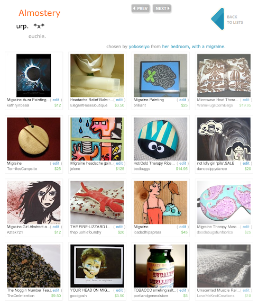Image resolution: width=258 pixels, height=305 pixels.
Task: Open curator yoboseiyo's profile link
Action: click(139, 47)
